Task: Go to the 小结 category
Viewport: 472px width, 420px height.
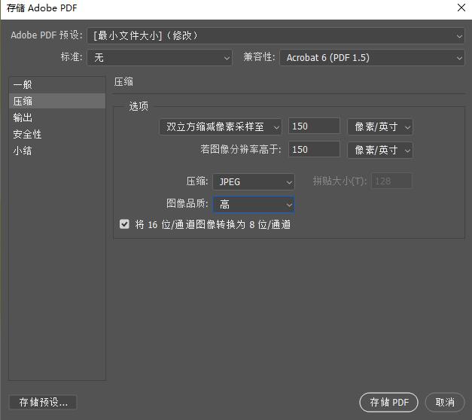Action: click(x=23, y=151)
